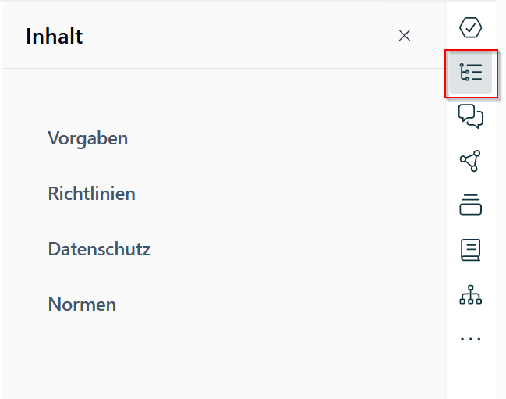506x399 pixels.
Task: Open the Datenschutz content item
Action: coord(99,249)
